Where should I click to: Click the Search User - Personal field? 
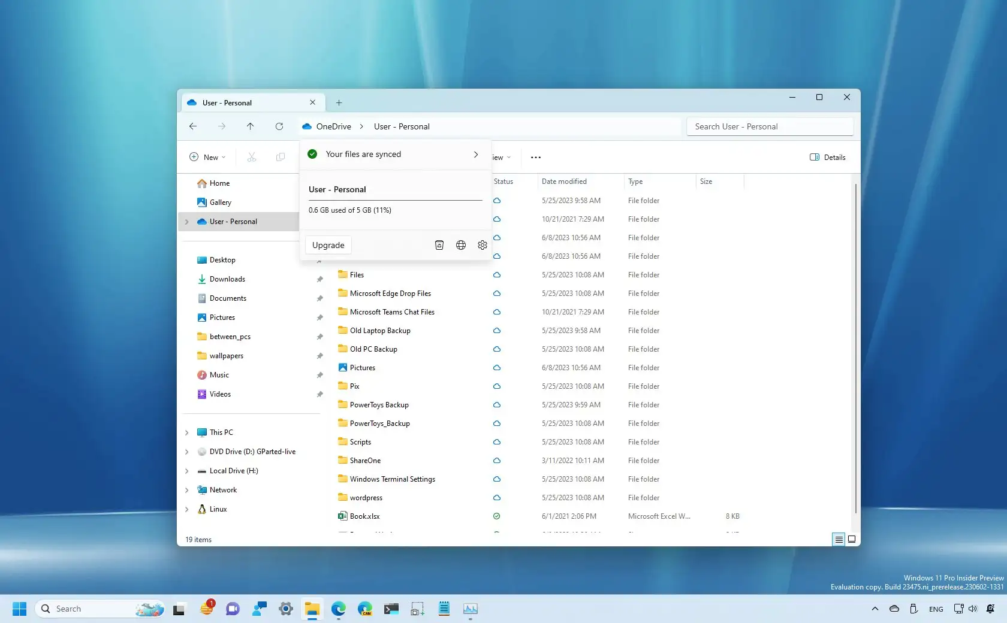pyautogui.click(x=769, y=126)
